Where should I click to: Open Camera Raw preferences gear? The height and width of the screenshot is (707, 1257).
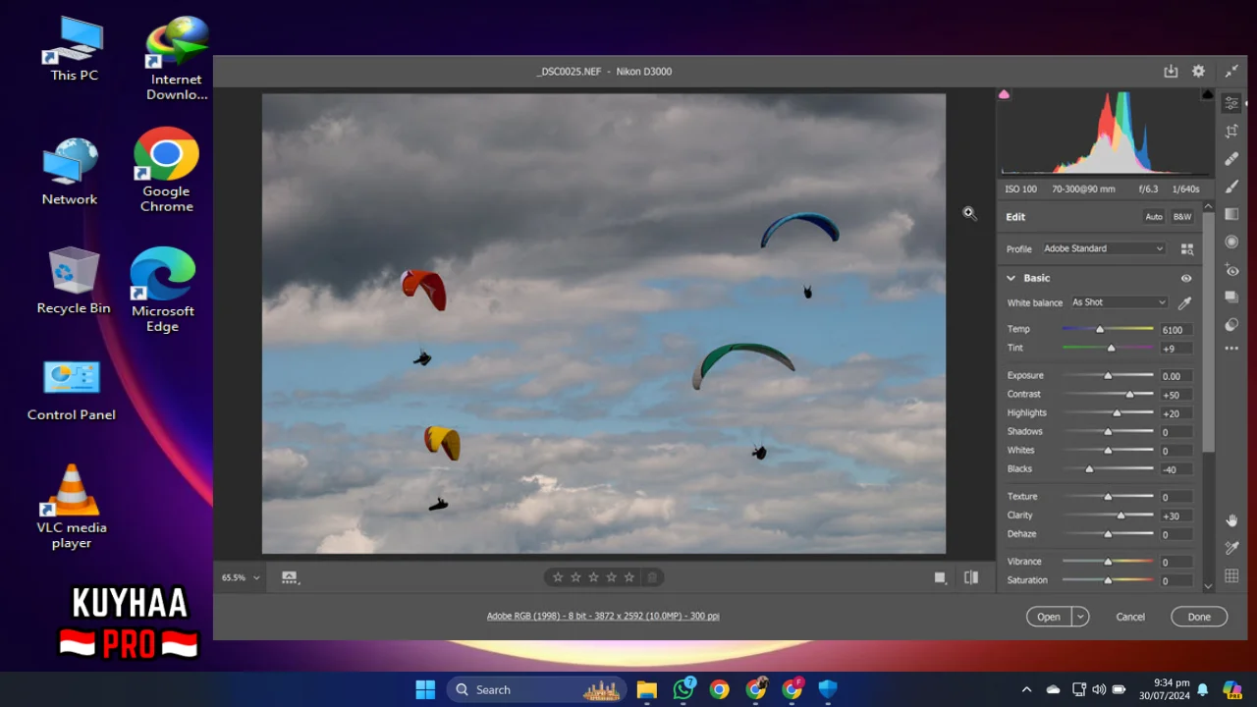1198,72
